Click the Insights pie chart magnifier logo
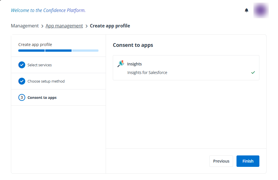Screen dimensions: 278x180 (x=120, y=63)
